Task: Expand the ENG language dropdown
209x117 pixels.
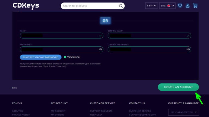Action: (167, 6)
